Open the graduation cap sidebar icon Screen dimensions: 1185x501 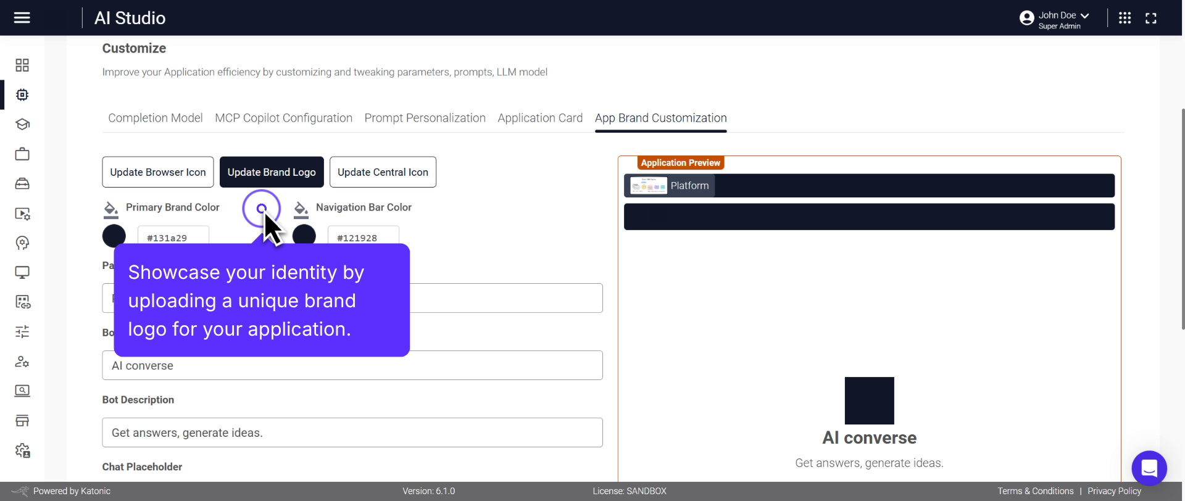[22, 125]
